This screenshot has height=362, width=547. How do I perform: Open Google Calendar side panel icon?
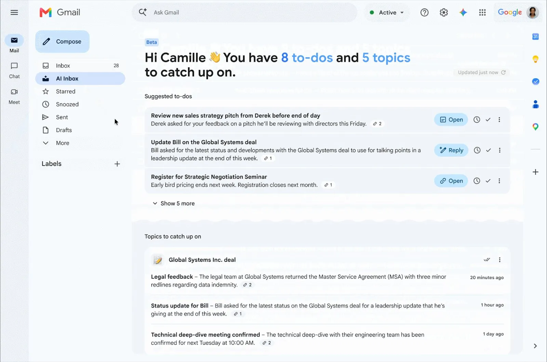(535, 37)
